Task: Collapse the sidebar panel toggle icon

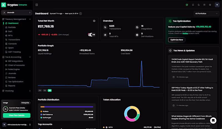Action: (37, 5)
